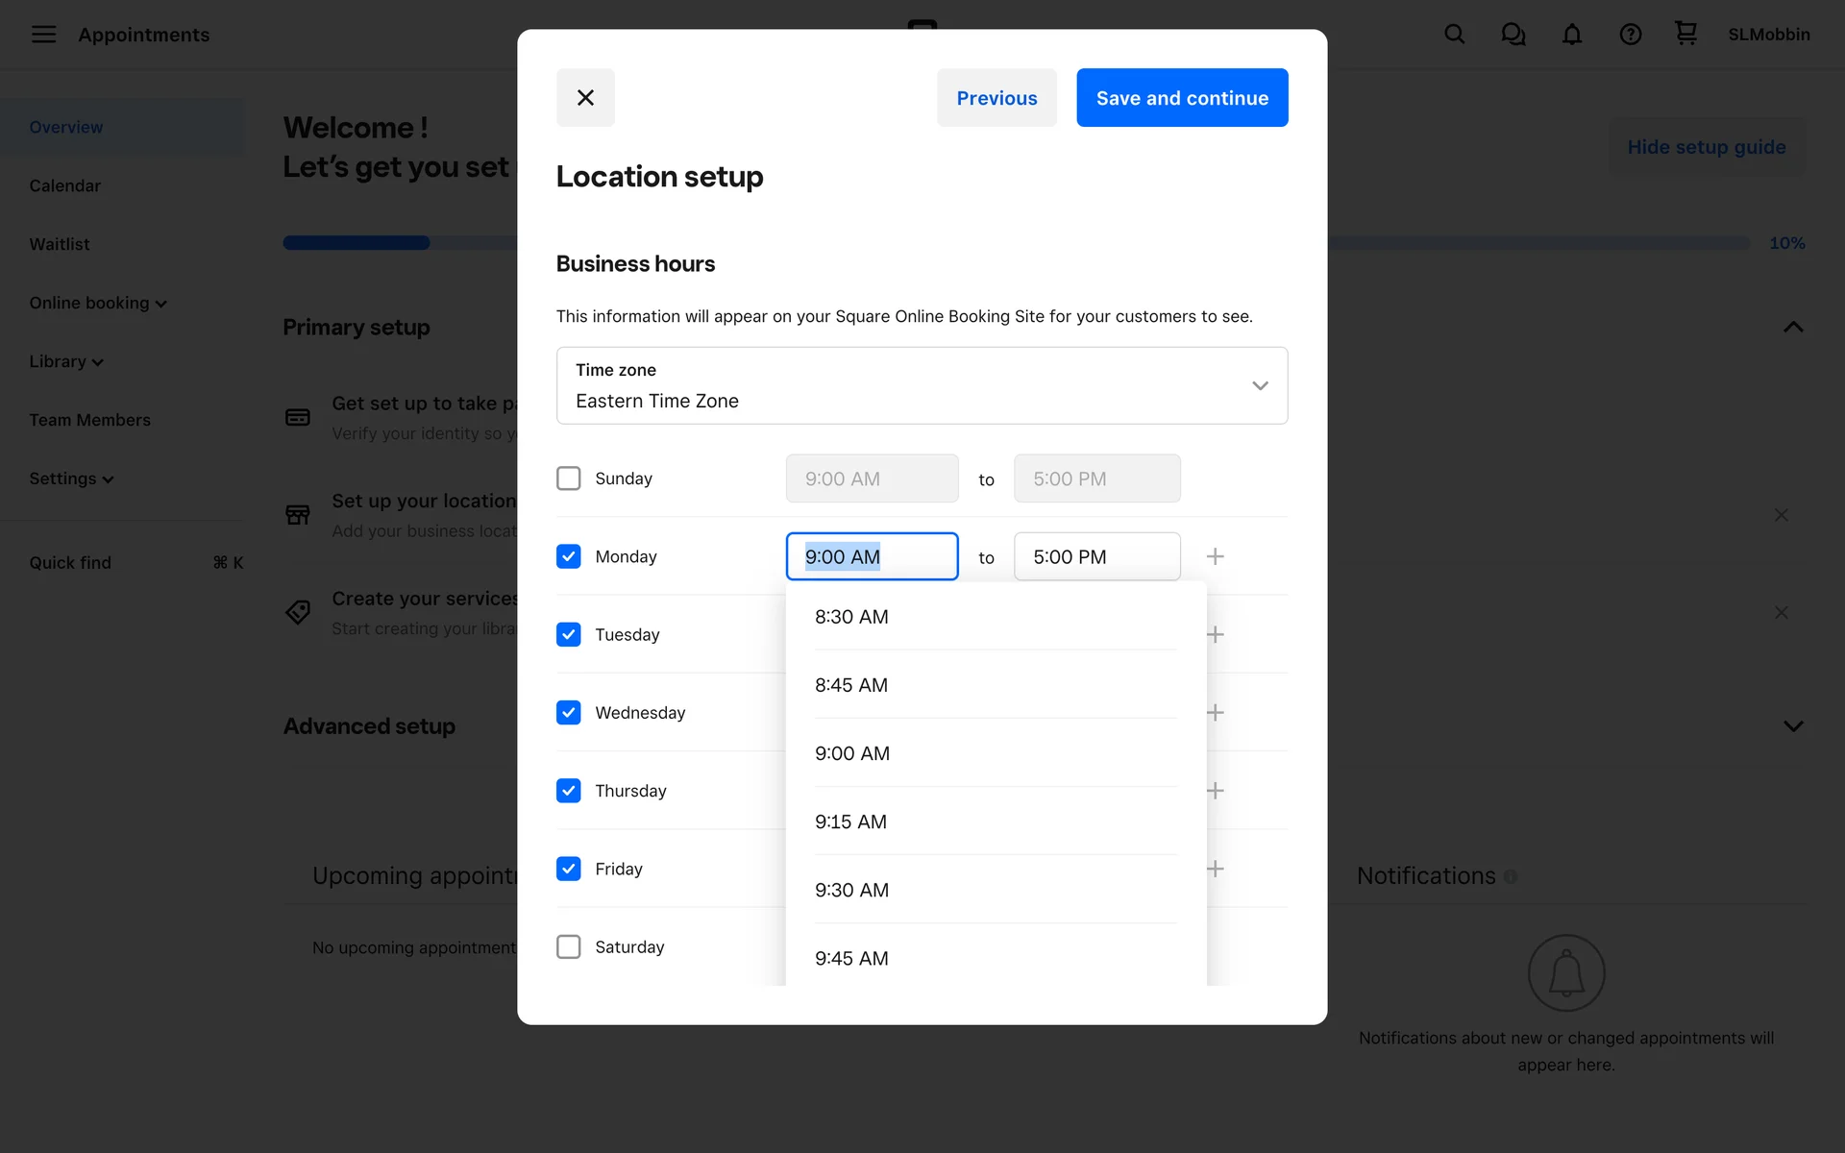Collapse the Primary setup section
This screenshot has width=1845, height=1153.
click(1792, 327)
